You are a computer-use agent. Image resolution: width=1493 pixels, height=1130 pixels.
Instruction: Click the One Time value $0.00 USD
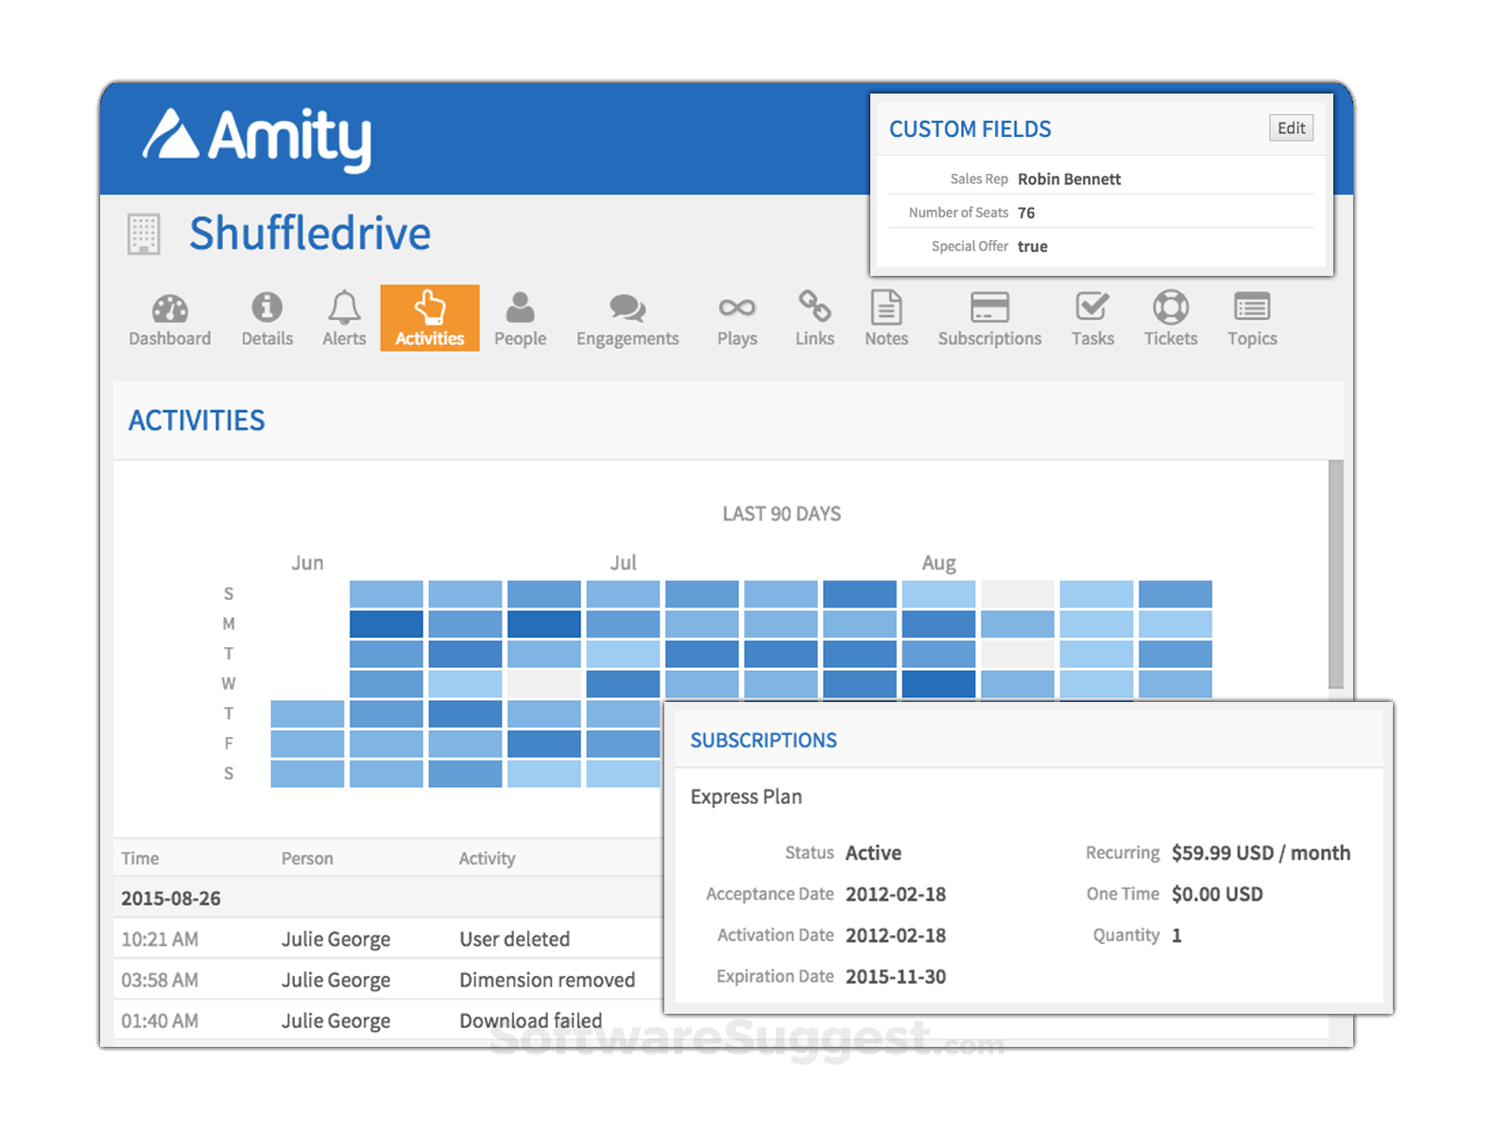click(1217, 894)
